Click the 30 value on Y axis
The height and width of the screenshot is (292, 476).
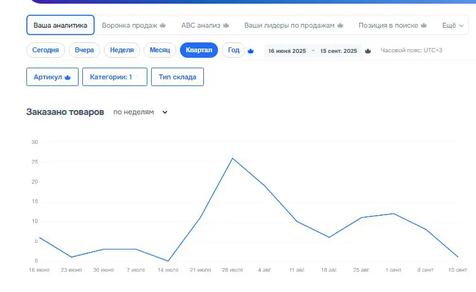coord(34,142)
